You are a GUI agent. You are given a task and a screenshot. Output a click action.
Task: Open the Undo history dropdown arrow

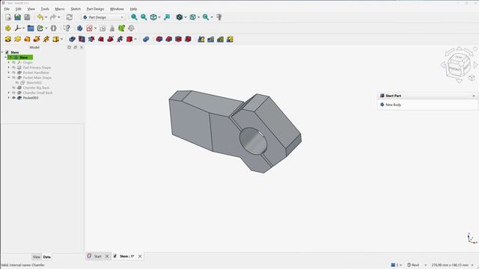pos(46,17)
